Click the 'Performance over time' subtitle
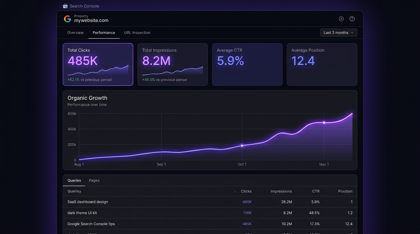Screen dimensions: 420x234 (x=87, y=105)
